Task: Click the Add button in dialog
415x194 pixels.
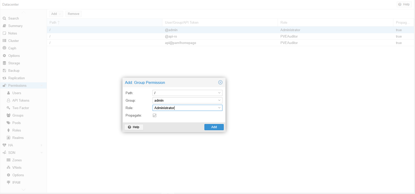Action: [x=214, y=127]
